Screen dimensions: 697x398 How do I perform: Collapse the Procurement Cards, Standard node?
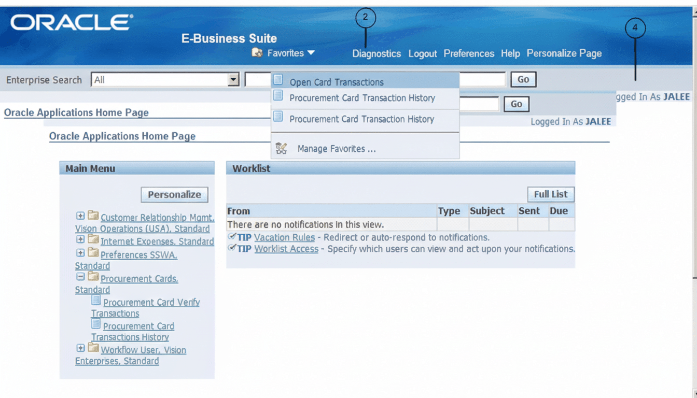click(81, 277)
